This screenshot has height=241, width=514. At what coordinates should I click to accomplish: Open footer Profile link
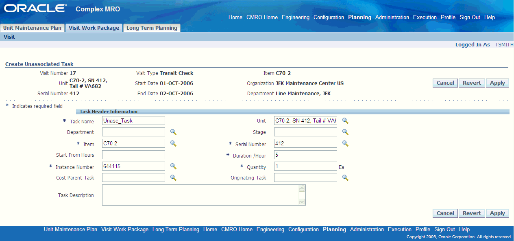423,229
